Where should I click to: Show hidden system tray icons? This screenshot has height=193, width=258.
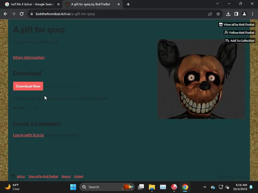205,187
